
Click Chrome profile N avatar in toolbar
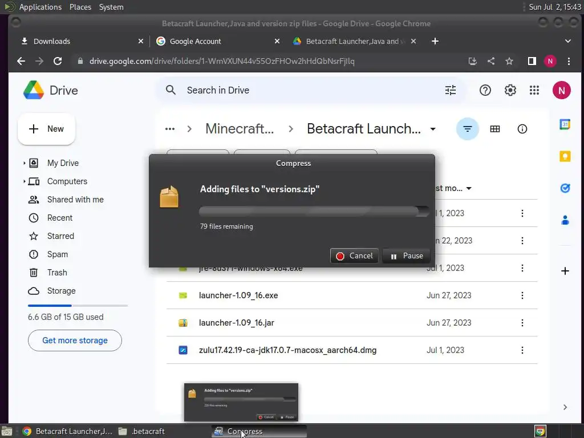550,61
